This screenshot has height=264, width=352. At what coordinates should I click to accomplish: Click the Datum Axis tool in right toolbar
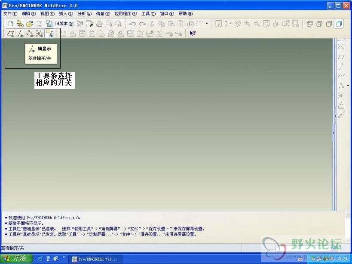tap(341, 67)
